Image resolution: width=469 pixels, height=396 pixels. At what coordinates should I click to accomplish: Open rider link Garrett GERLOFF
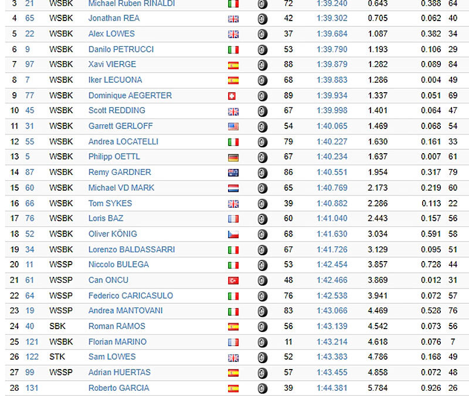(x=121, y=126)
